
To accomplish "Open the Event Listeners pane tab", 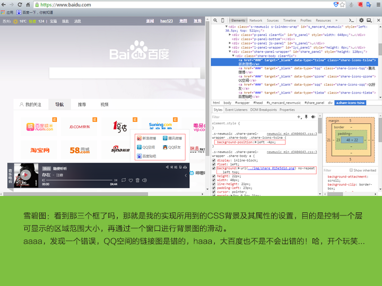I will coord(236,110).
